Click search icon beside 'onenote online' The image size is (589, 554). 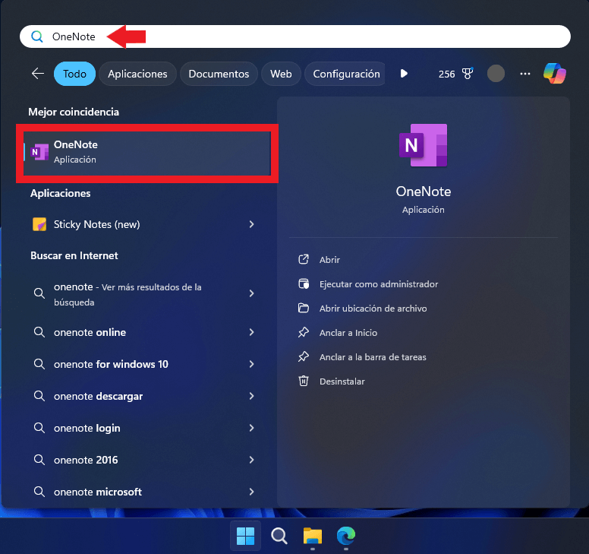click(39, 332)
